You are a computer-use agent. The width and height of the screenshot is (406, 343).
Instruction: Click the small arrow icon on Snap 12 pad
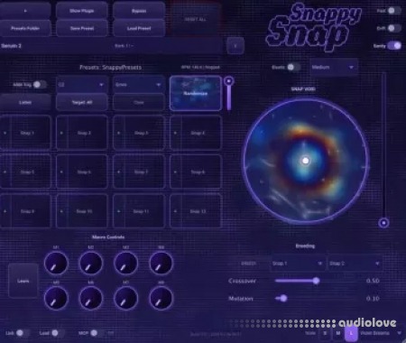click(x=175, y=211)
